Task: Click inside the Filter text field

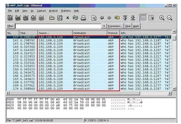Action: (59, 26)
